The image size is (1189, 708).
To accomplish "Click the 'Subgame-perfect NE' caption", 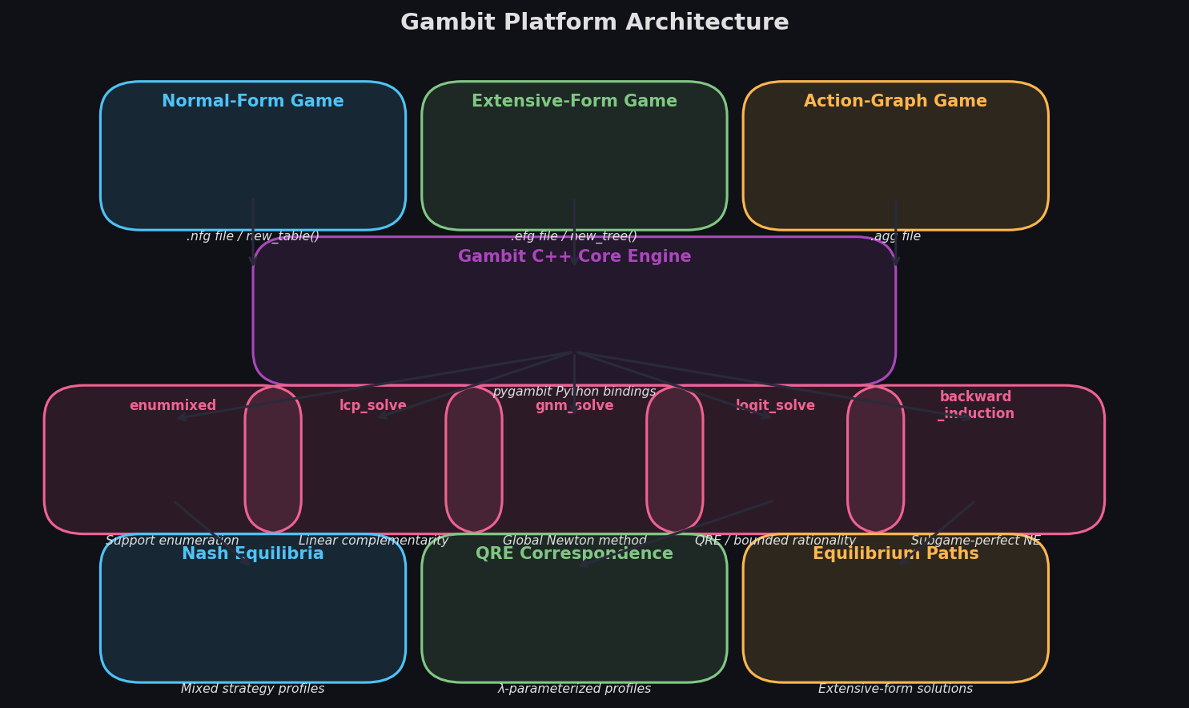I will coord(976,541).
